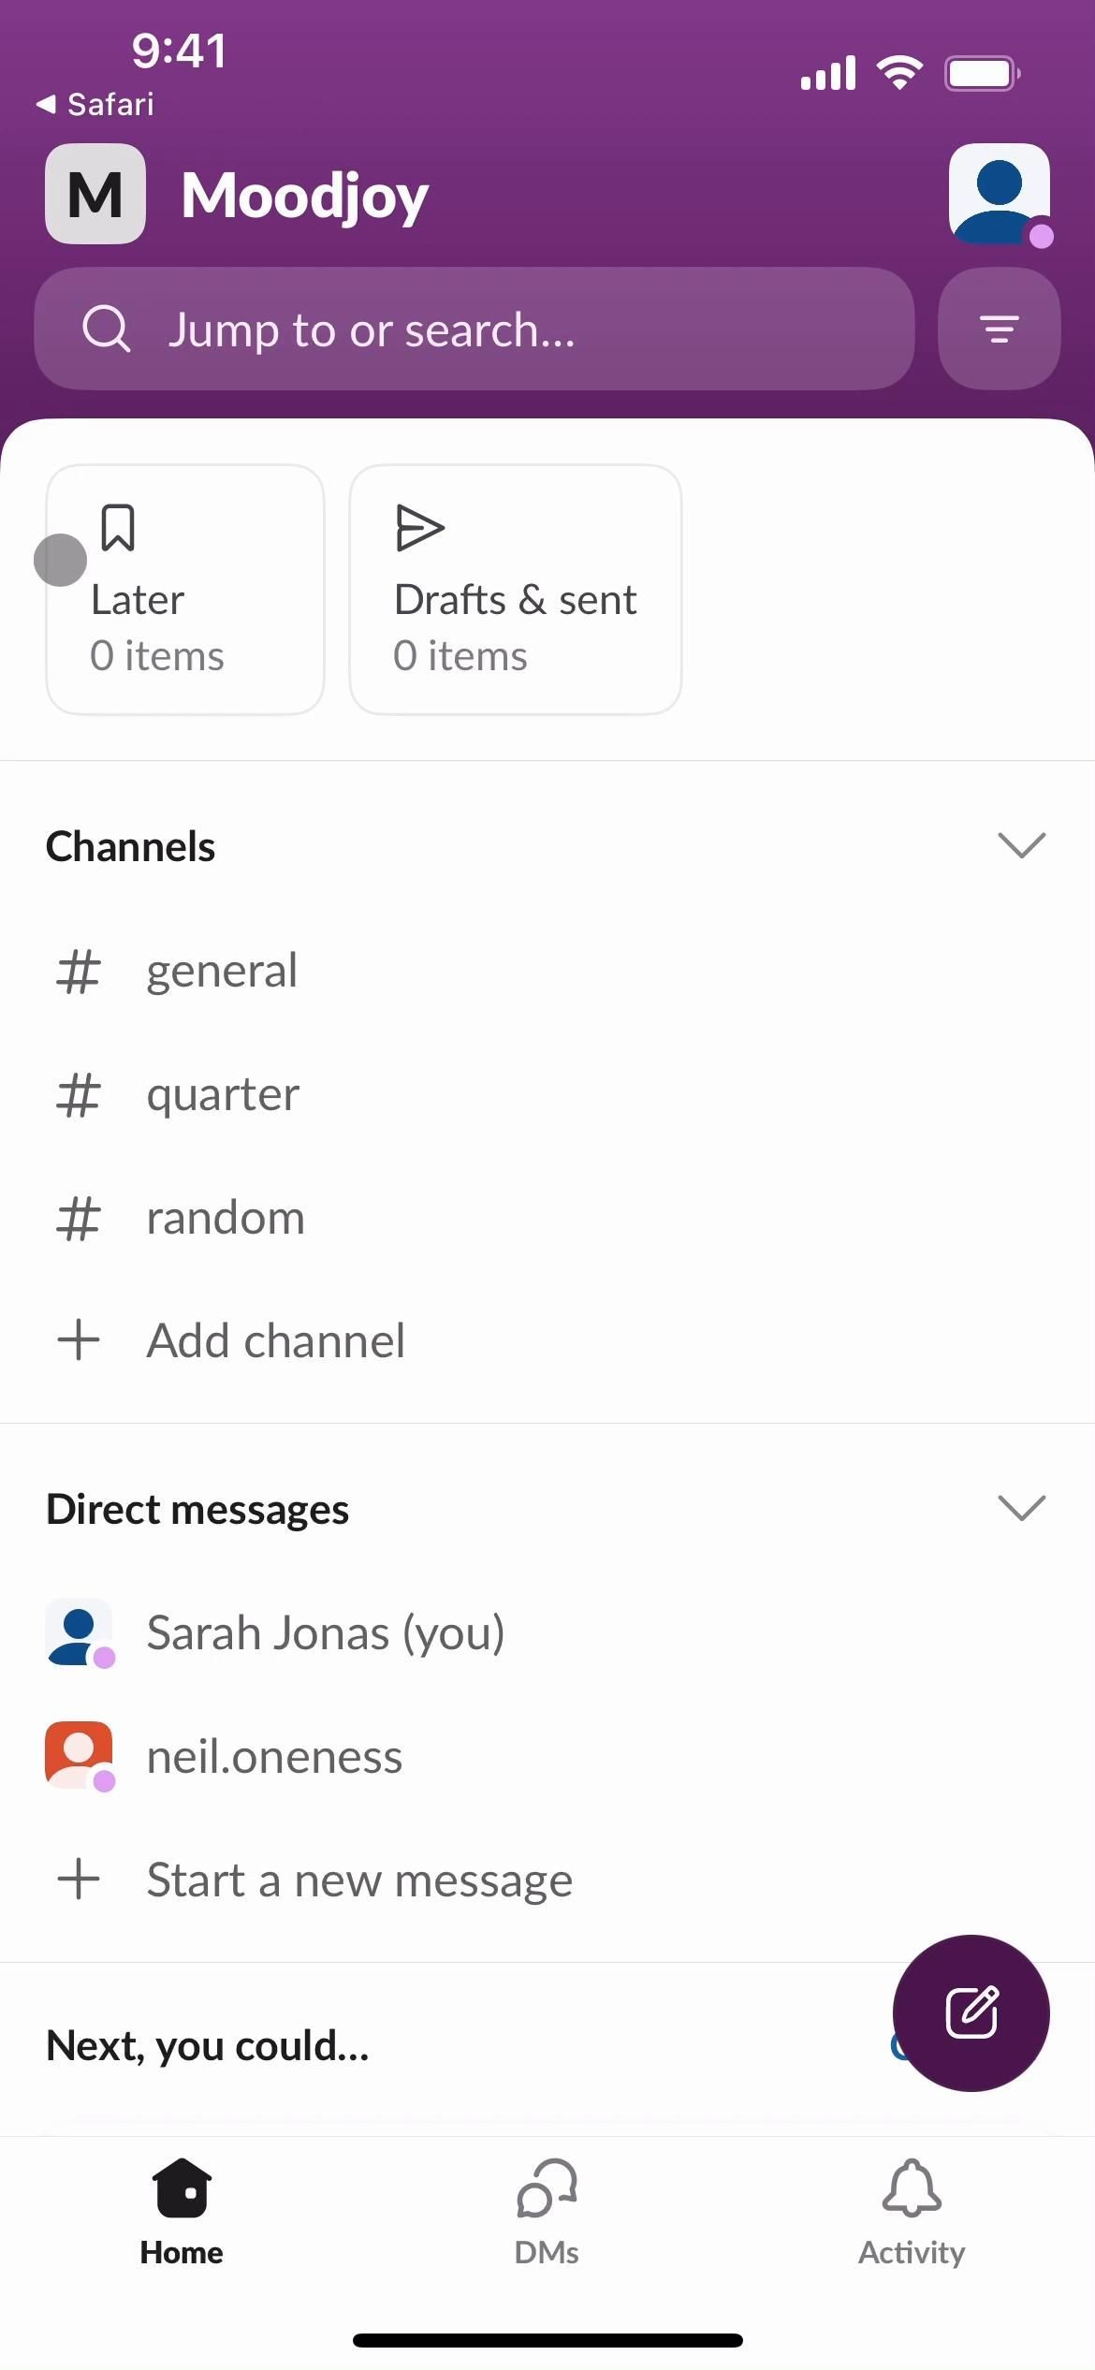This screenshot has height=2370, width=1095.
Task: Switch to the DMs tab
Action: coord(547,2213)
